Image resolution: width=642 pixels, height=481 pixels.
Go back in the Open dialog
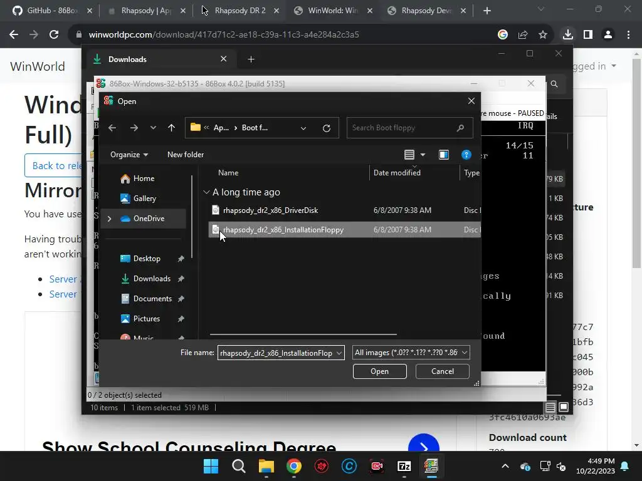coord(112,128)
